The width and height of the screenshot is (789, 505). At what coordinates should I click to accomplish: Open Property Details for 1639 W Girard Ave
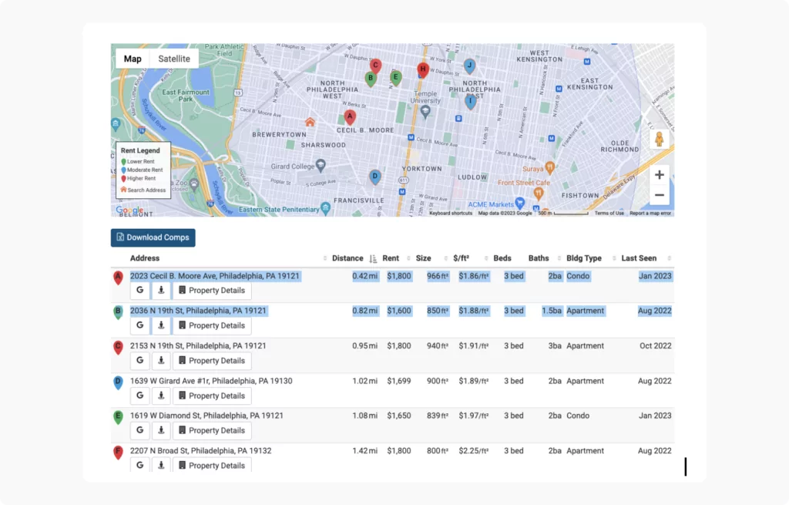212,396
